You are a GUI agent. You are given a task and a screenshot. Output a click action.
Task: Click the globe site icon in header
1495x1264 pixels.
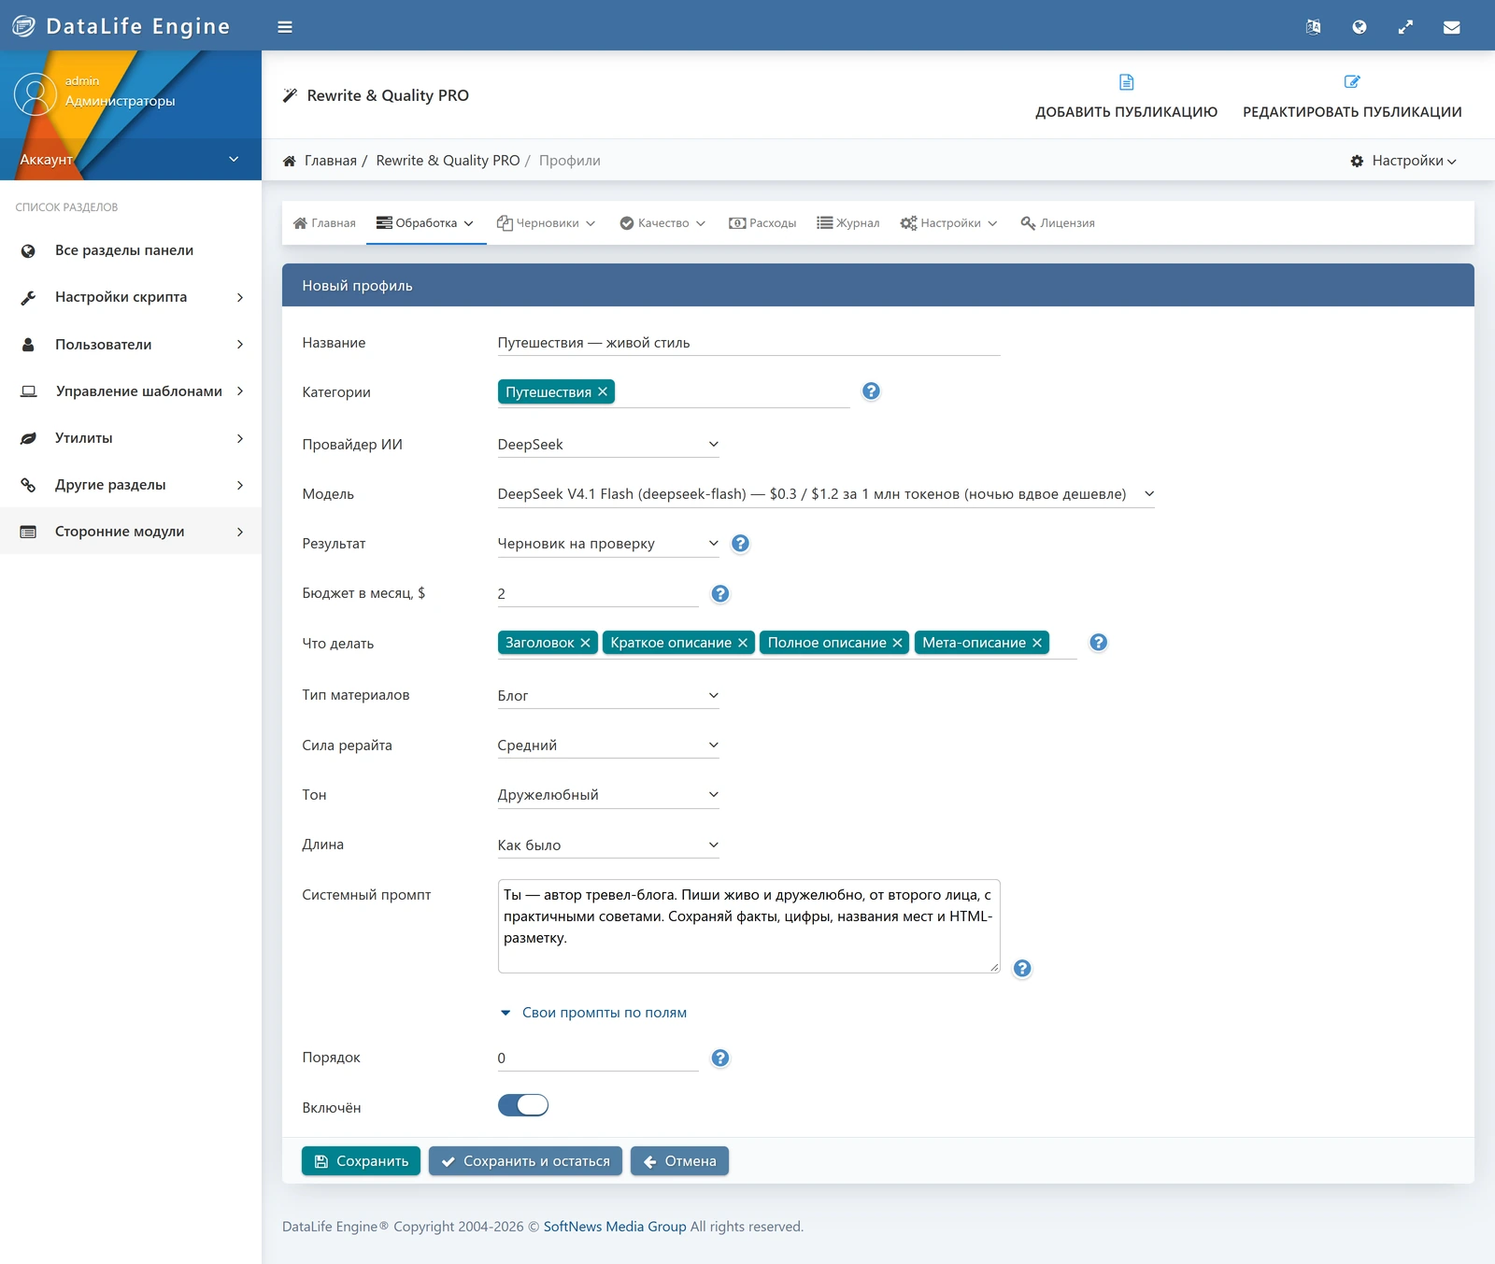1360,27
